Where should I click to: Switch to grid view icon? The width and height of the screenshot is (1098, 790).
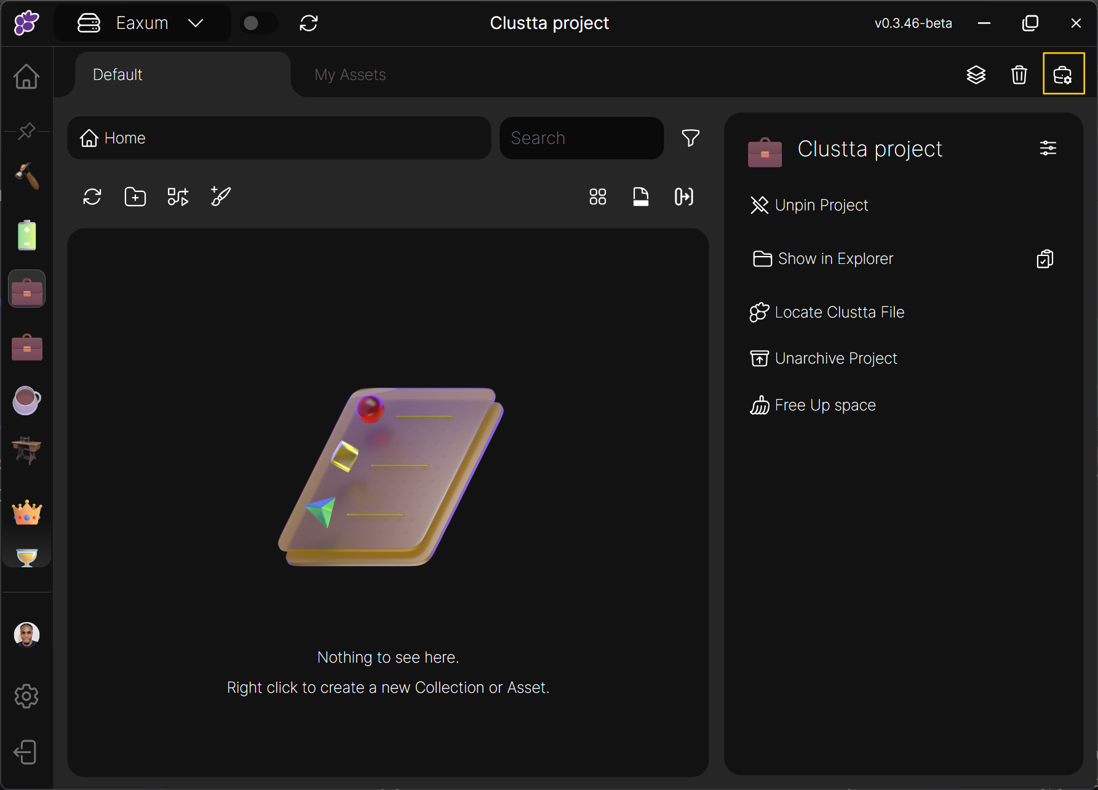click(x=597, y=197)
